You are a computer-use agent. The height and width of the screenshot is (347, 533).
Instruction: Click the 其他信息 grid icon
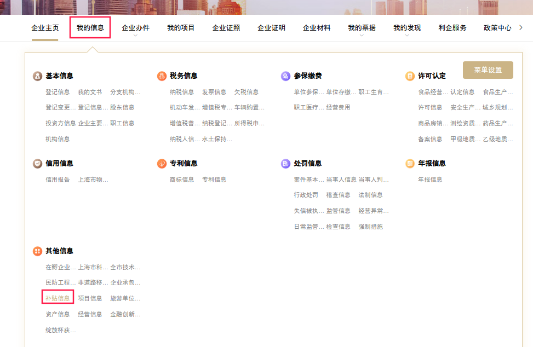click(37, 251)
